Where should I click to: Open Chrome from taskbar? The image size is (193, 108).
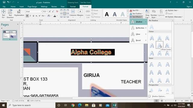click(73, 105)
